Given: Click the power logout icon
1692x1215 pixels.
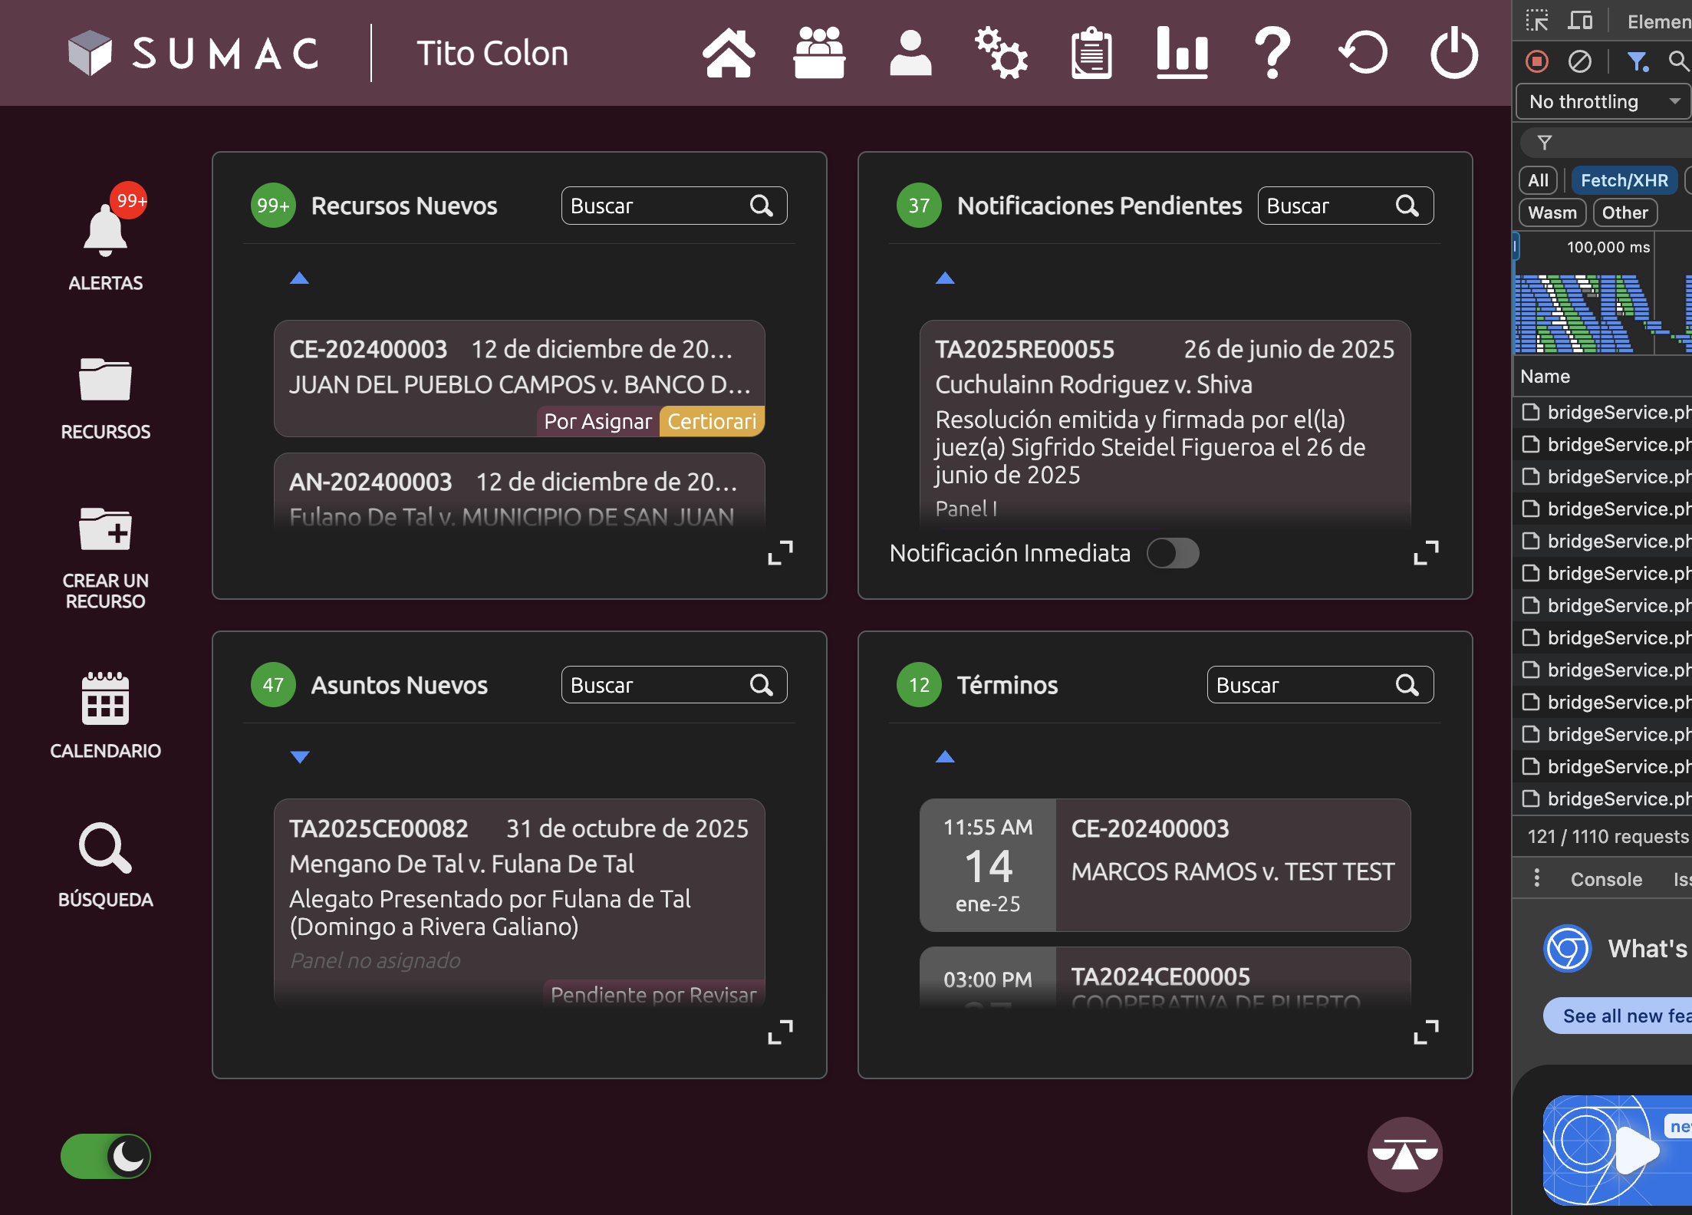Looking at the screenshot, I should tap(1453, 53).
